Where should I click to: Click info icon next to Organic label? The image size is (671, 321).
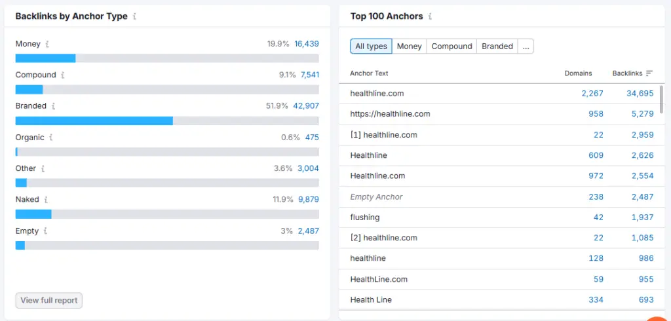(x=51, y=138)
